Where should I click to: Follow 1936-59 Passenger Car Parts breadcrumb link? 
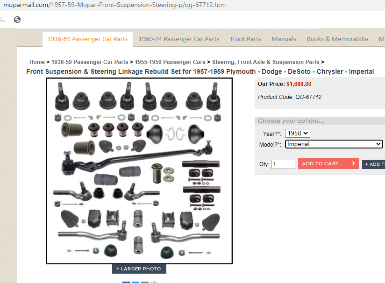pyautogui.click(x=90, y=62)
